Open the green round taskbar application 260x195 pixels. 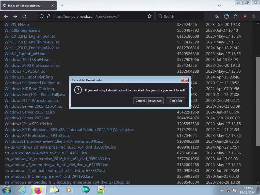(x=85, y=190)
